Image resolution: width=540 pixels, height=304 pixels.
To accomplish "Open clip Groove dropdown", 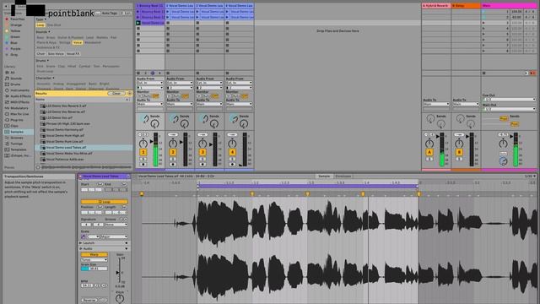I will 116,225.
